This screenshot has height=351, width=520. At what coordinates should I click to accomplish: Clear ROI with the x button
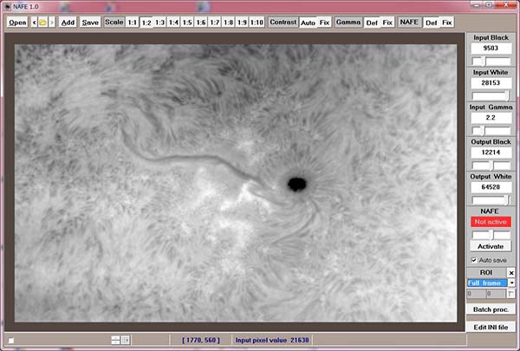coord(511,273)
